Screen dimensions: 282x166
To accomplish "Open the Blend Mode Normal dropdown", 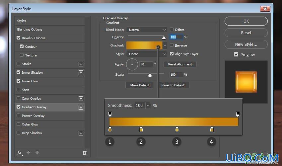I will coord(147,30).
